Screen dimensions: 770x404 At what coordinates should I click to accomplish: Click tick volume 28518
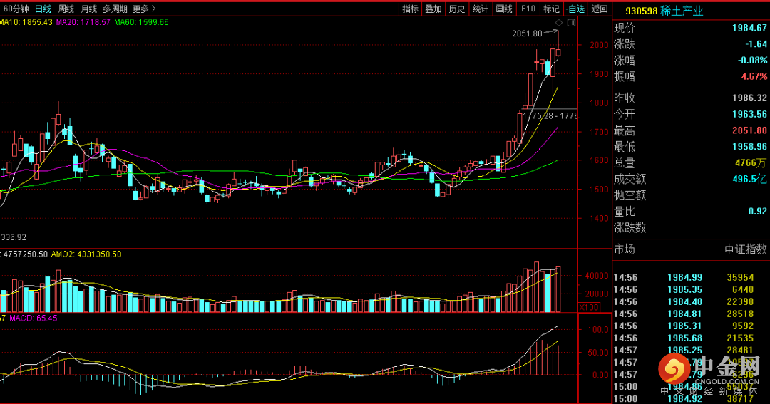click(740, 314)
